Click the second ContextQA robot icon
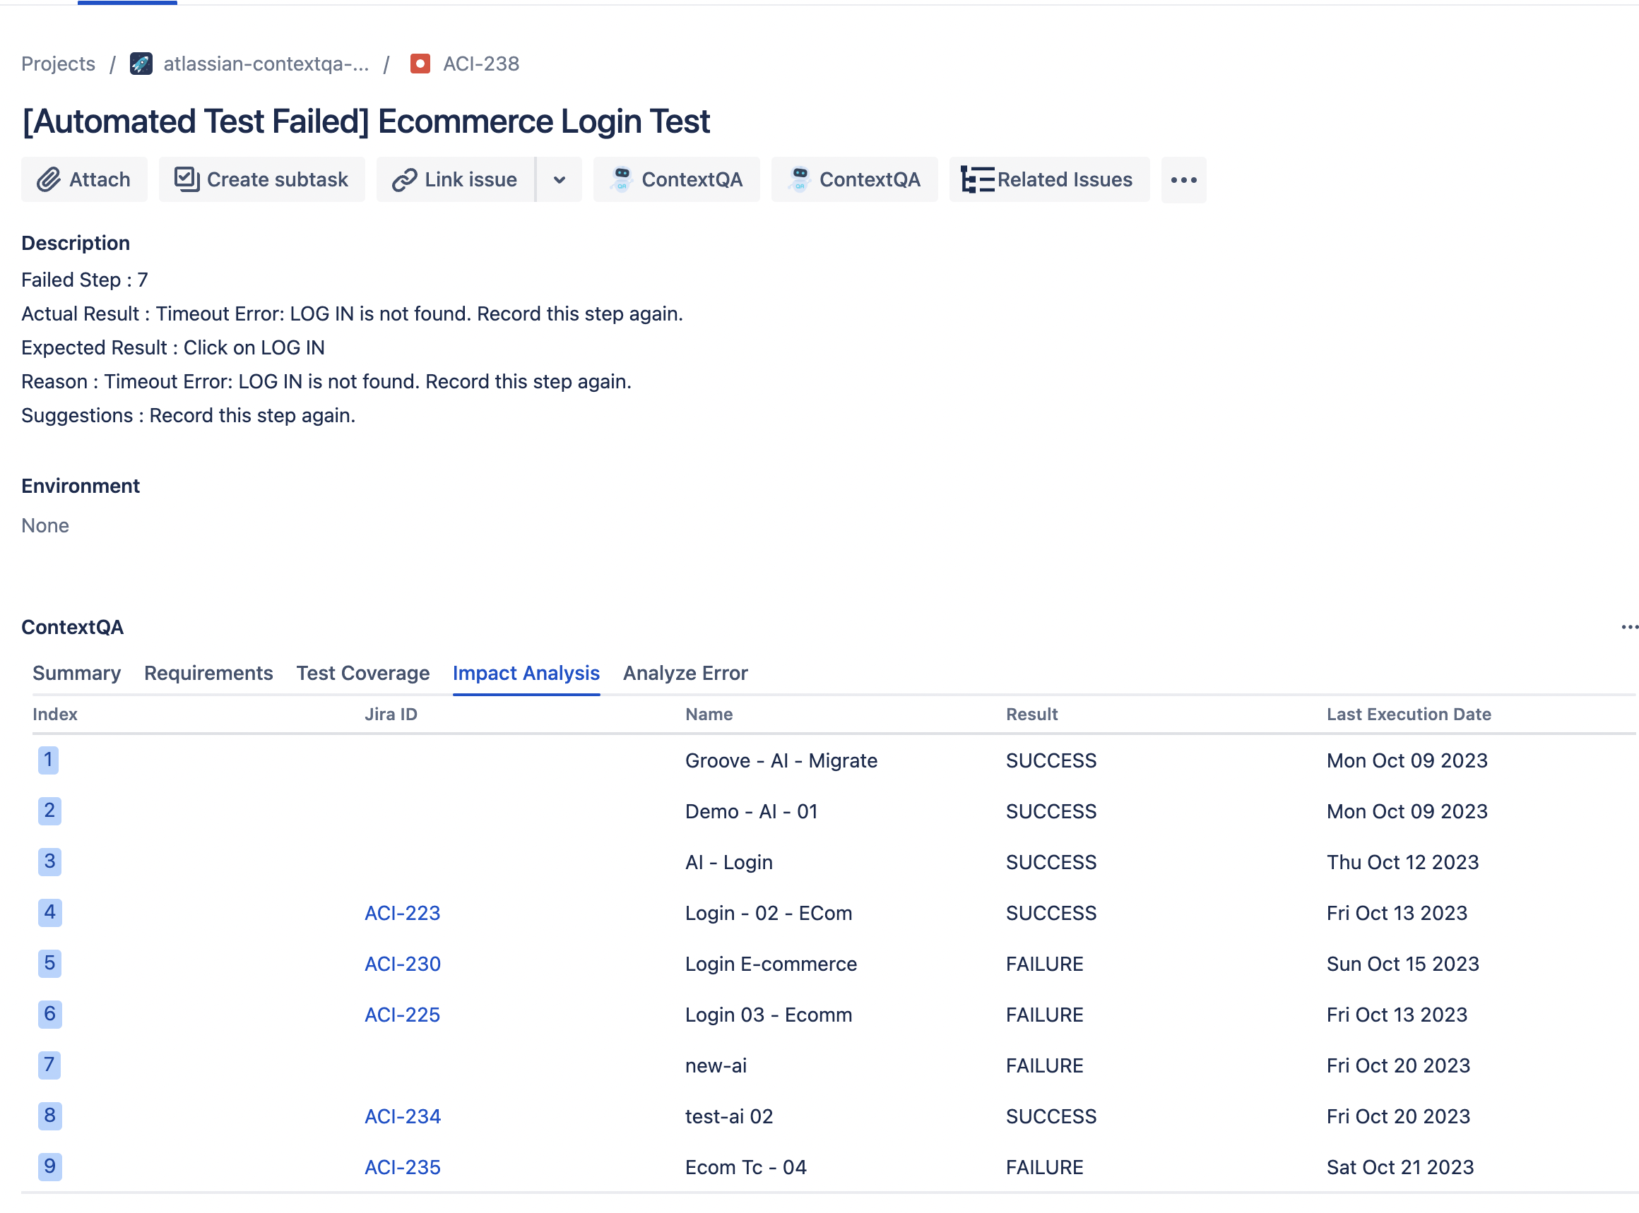 [x=799, y=179]
